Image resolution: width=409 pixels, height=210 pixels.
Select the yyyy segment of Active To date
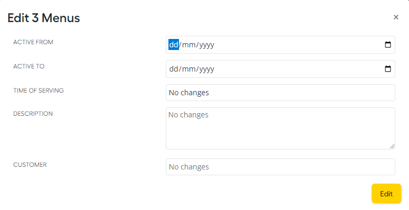[x=206, y=69]
